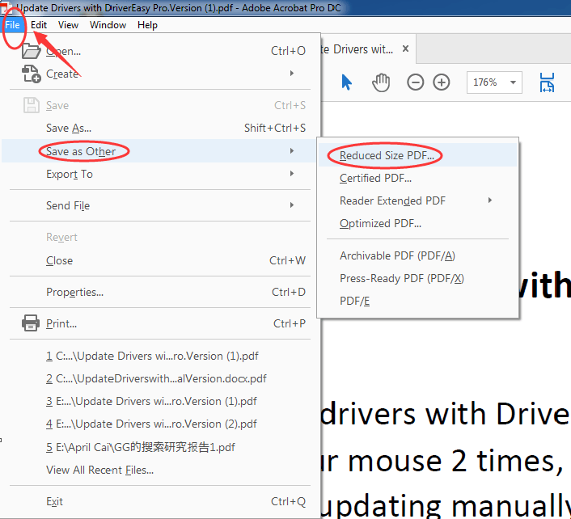Open the 176% zoom level dropdown
The height and width of the screenshot is (519, 571).
coord(513,82)
